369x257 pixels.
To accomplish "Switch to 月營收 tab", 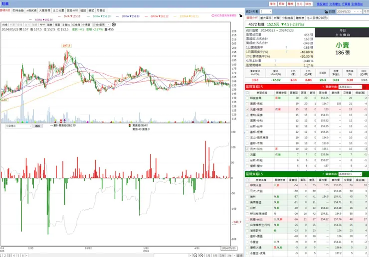I will tap(101, 10).
